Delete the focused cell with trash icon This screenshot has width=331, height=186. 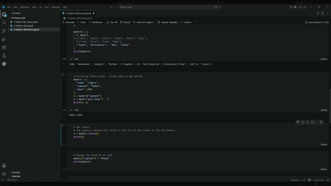(x=321, y=122)
